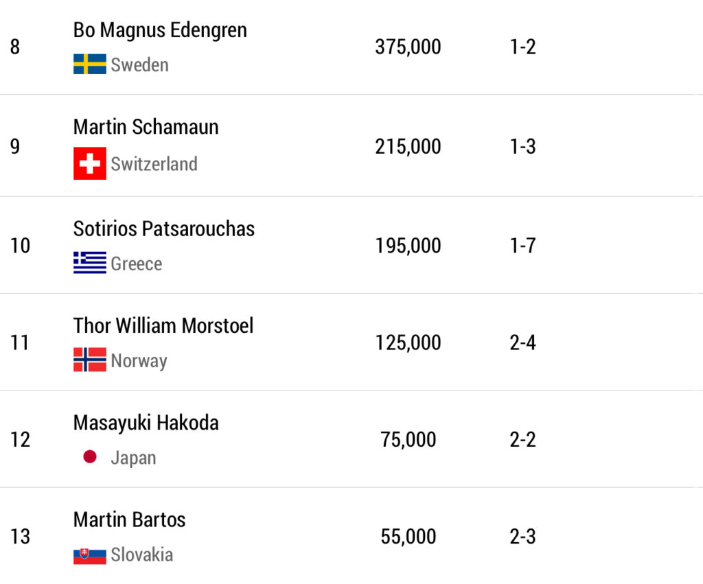Click on Masayuki Hakoda's name

pyautogui.click(x=146, y=423)
